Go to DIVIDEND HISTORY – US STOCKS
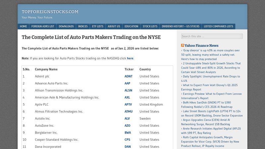Viewport: 265px width, 149px height. click(x=181, y=26)
